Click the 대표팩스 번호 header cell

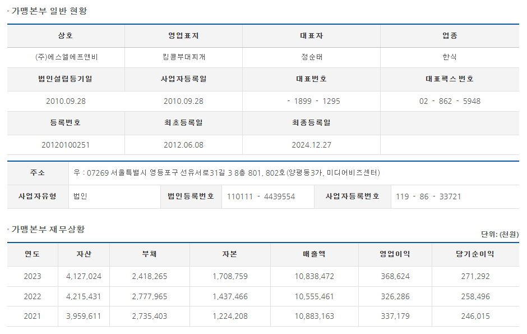pos(450,79)
